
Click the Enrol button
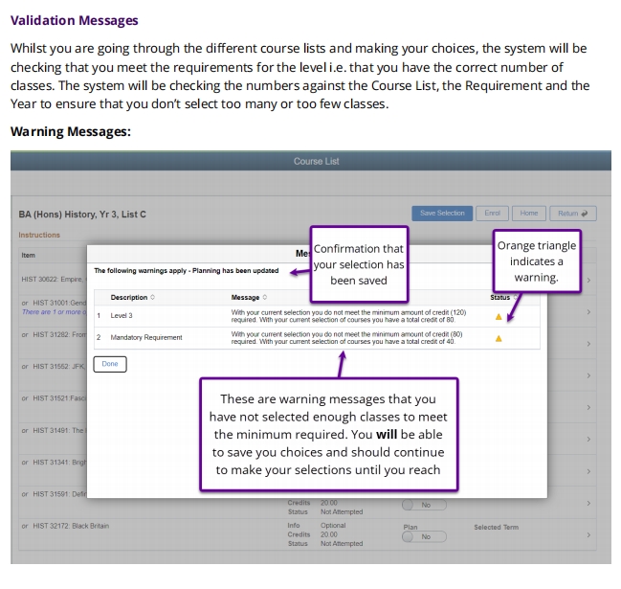[492, 213]
